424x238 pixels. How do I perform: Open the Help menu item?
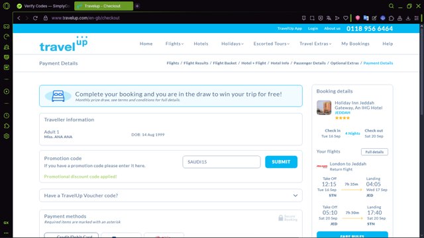[x=388, y=44]
